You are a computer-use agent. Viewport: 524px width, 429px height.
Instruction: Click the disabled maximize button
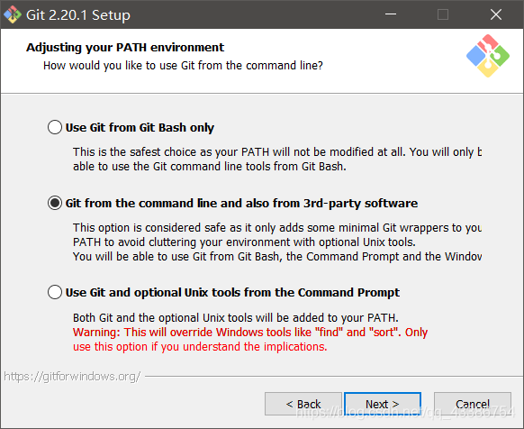(x=443, y=14)
